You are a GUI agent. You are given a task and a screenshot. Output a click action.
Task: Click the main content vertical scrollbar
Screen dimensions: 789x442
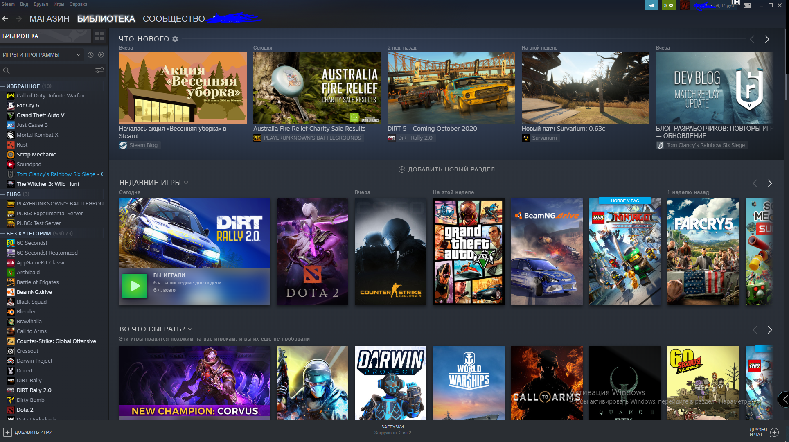786,65
